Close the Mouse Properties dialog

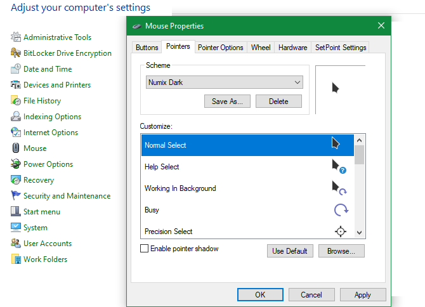click(x=381, y=25)
